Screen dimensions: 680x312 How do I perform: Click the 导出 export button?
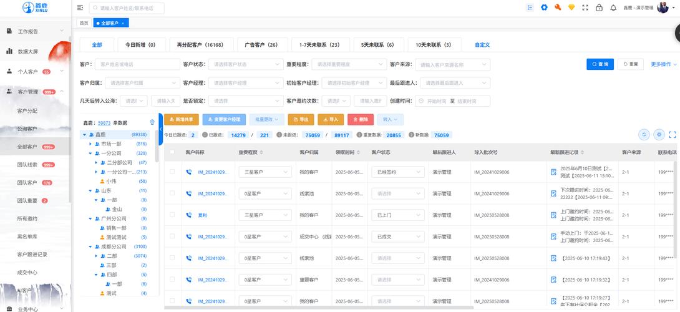pos(301,119)
